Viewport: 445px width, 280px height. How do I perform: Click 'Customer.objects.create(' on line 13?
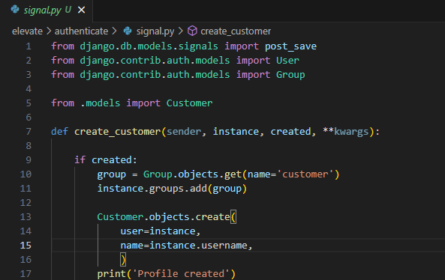[x=167, y=217]
